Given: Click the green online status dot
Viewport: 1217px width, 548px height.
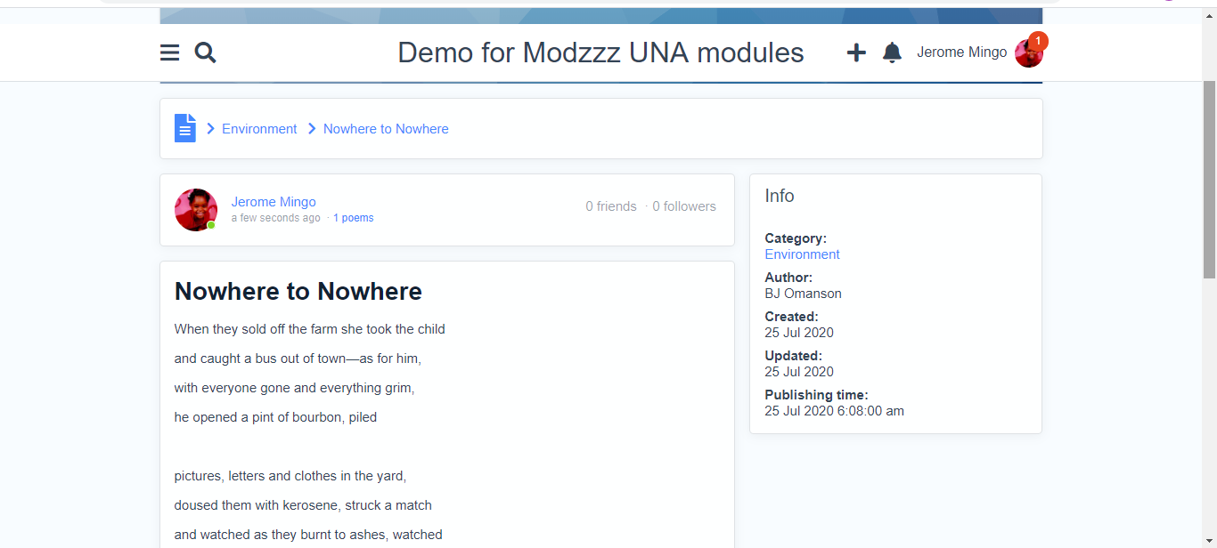Looking at the screenshot, I should [211, 225].
